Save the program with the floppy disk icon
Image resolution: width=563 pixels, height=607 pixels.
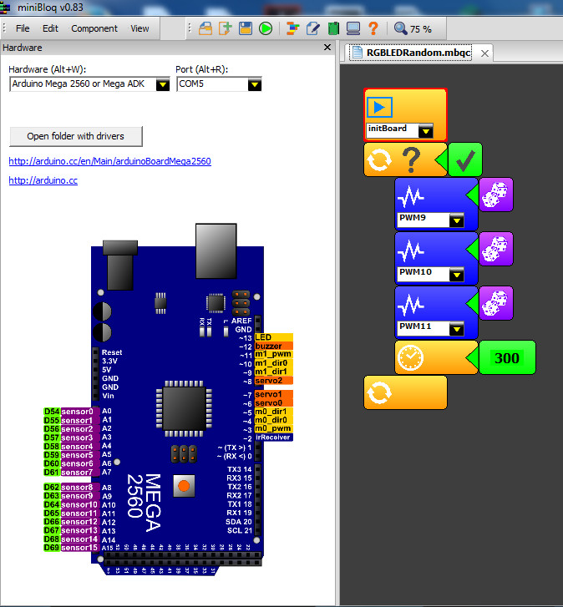246,28
